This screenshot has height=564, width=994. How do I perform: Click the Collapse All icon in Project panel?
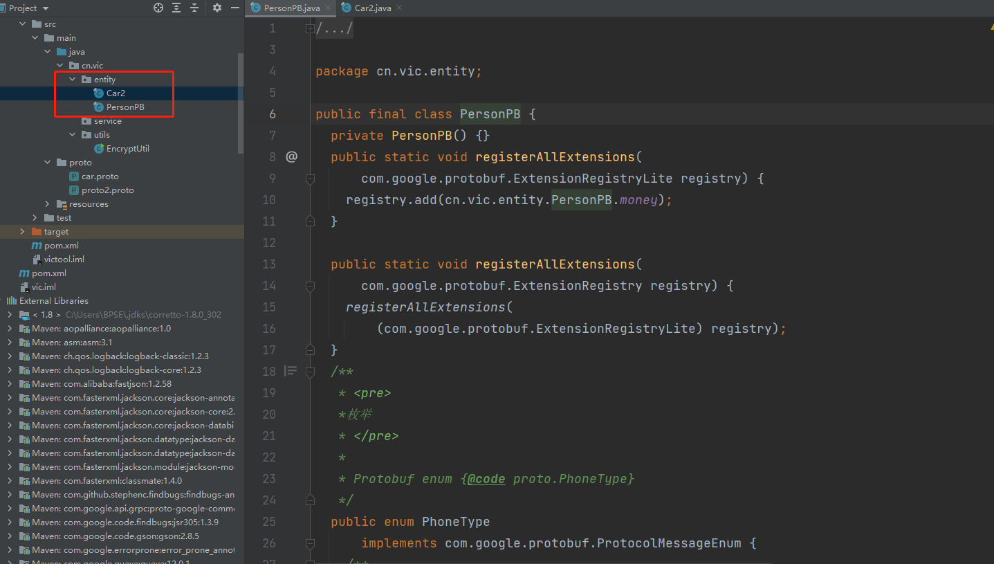(194, 8)
